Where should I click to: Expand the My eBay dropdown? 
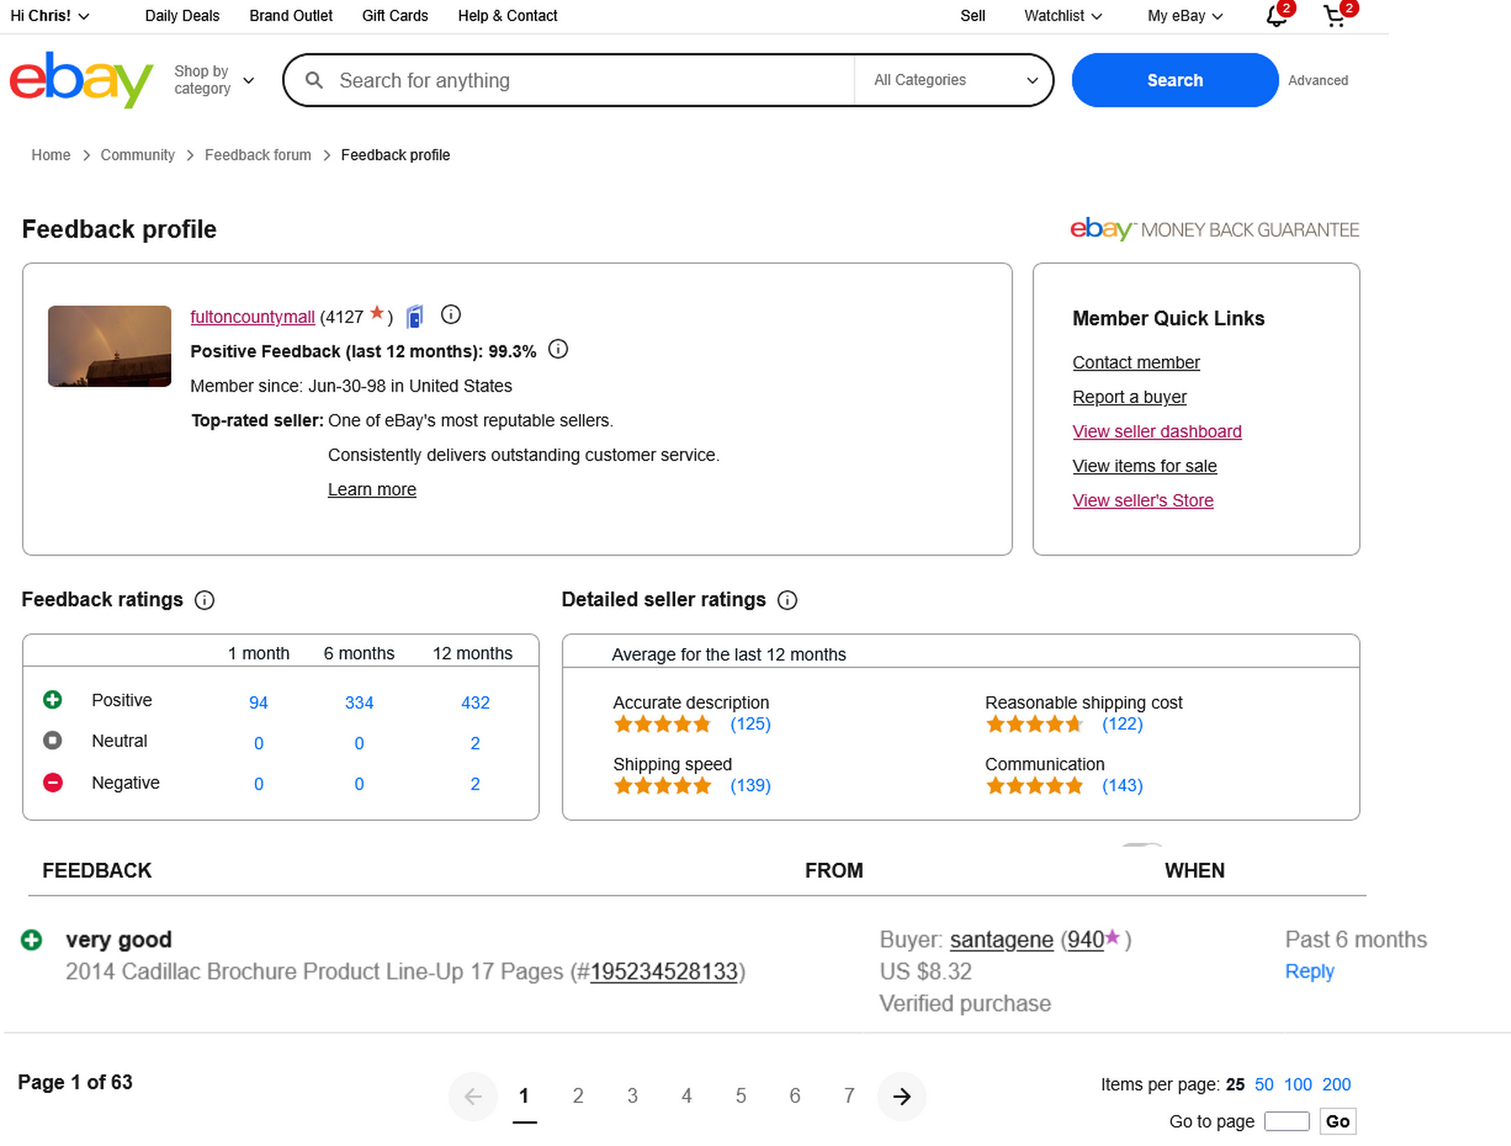1184,16
